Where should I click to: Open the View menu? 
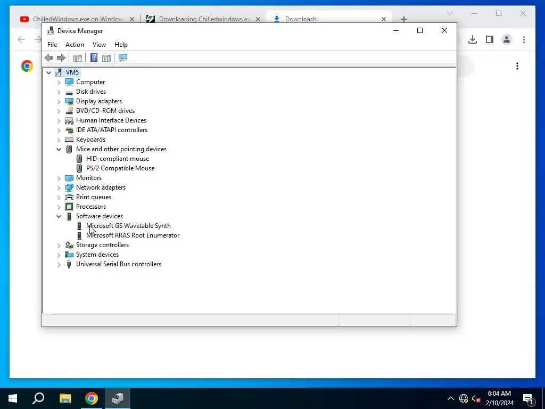pyautogui.click(x=99, y=45)
